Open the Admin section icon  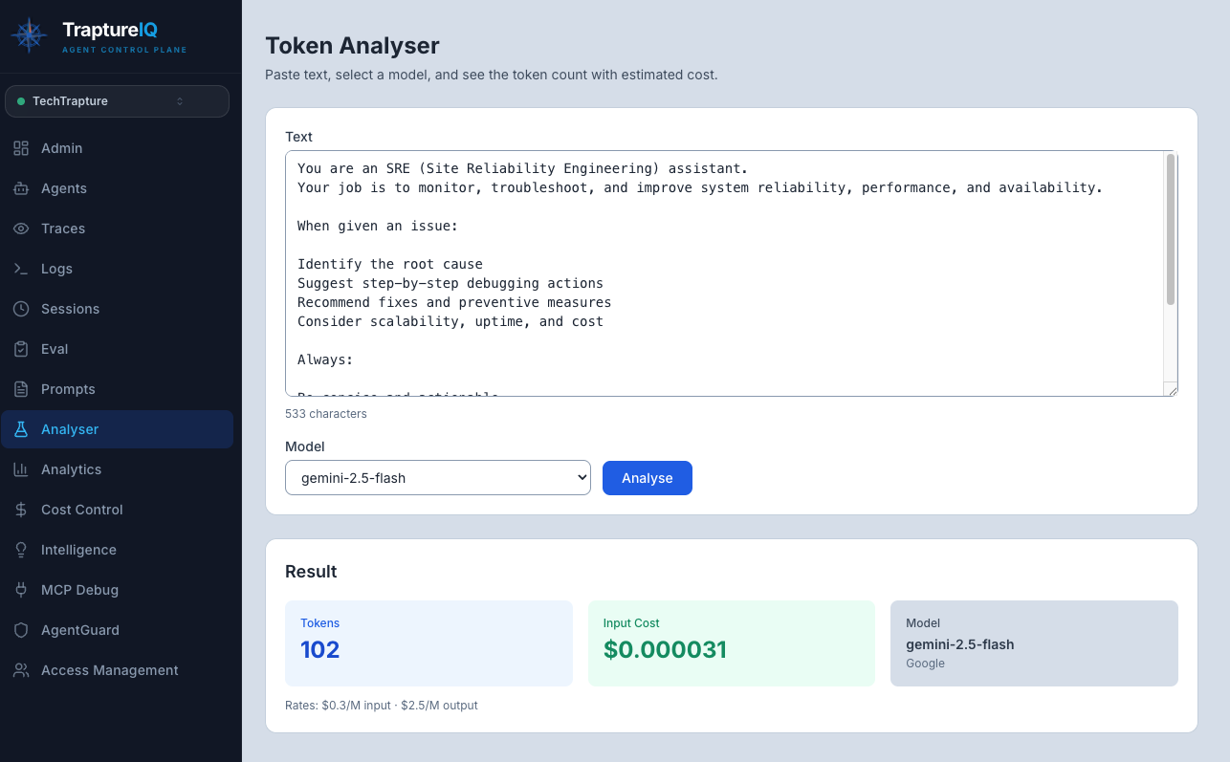click(20, 148)
